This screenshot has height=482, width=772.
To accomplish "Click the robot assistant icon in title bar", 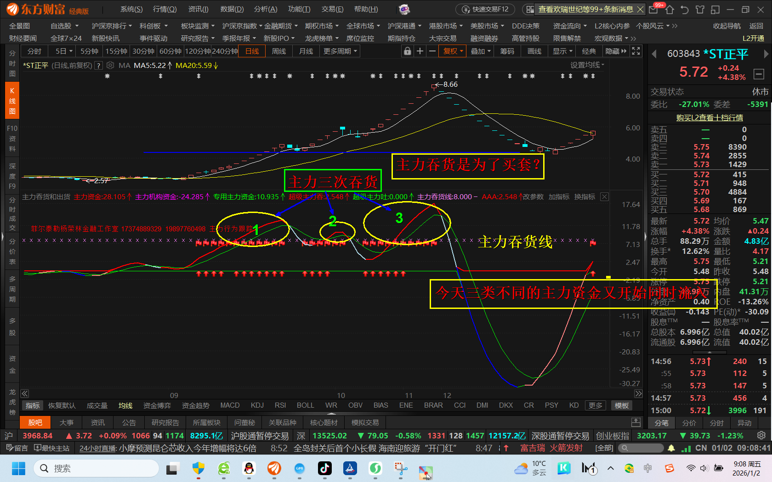I will click(x=404, y=9).
